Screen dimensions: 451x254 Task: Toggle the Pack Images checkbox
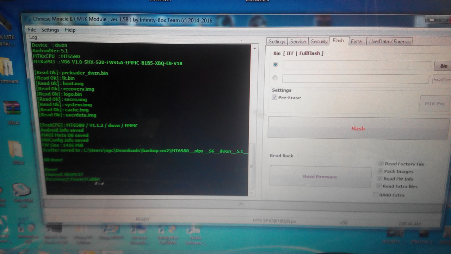[380, 171]
